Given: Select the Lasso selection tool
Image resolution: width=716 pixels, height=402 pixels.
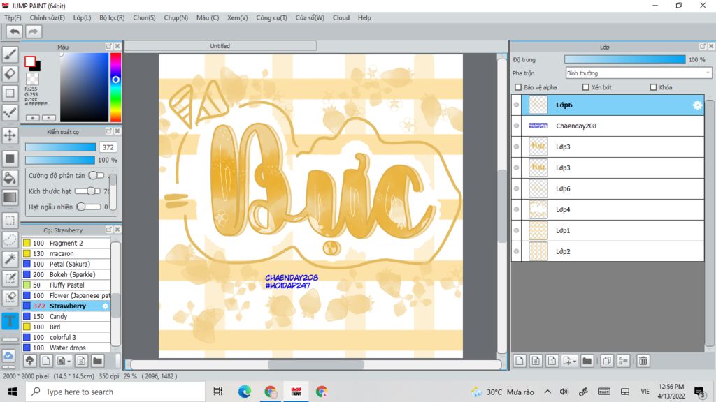Looking at the screenshot, I should (10, 240).
